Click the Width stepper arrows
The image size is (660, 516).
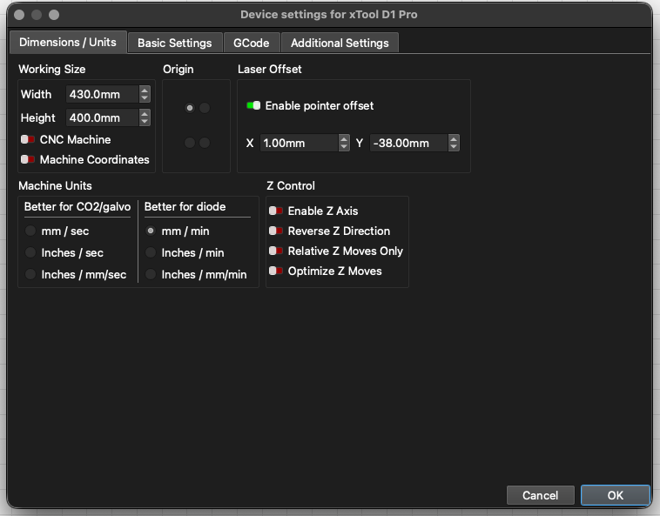click(x=145, y=94)
